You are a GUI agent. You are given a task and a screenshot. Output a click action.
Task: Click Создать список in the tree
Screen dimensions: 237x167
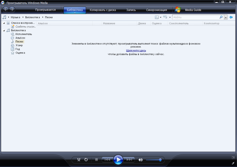[25, 27]
